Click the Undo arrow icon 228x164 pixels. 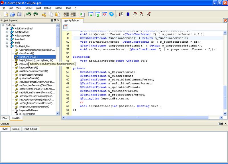pyautogui.click(x=29, y=14)
